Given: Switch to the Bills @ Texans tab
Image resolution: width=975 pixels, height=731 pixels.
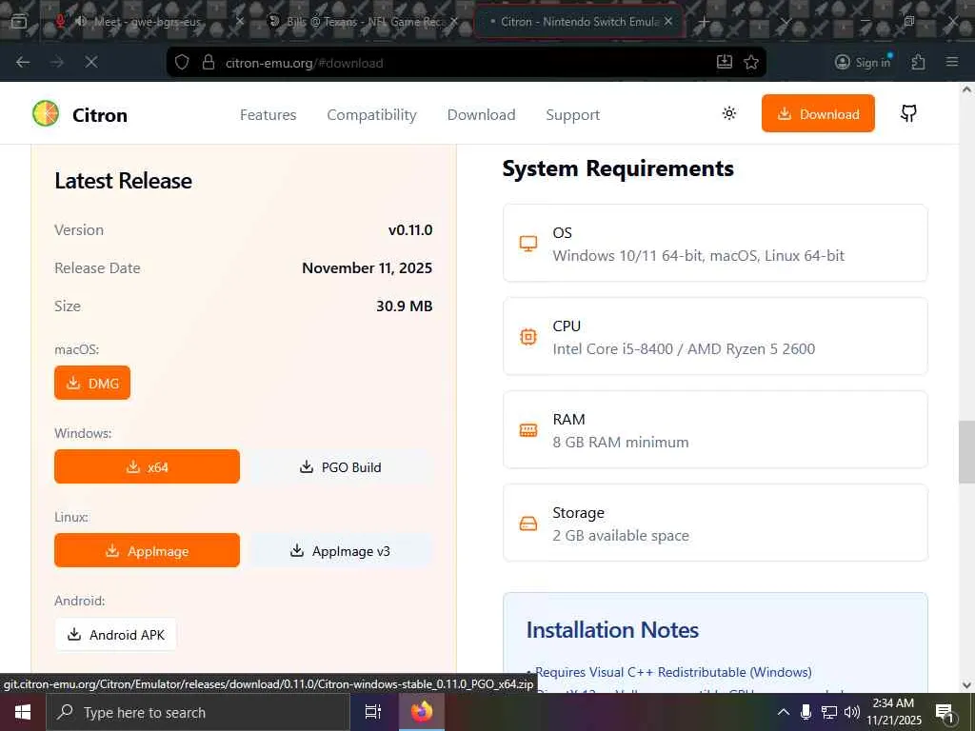Looking at the screenshot, I should pos(364,22).
